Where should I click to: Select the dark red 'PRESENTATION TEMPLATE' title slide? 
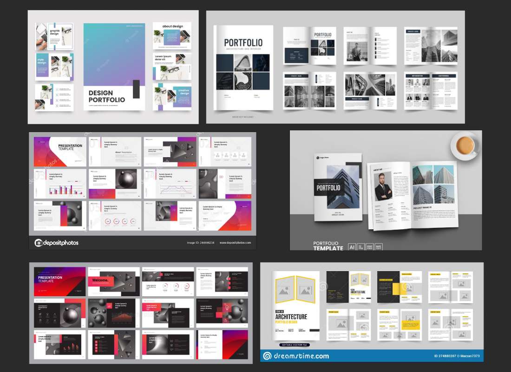[x=59, y=282]
